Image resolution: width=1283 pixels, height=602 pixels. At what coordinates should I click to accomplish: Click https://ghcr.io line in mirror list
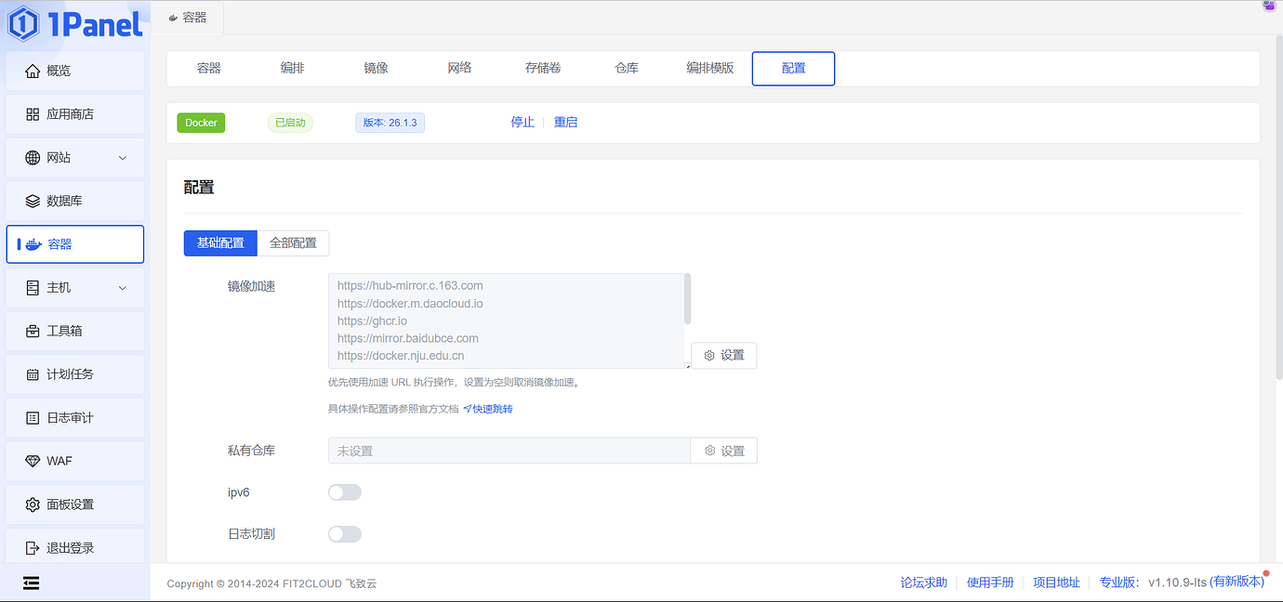(x=372, y=321)
